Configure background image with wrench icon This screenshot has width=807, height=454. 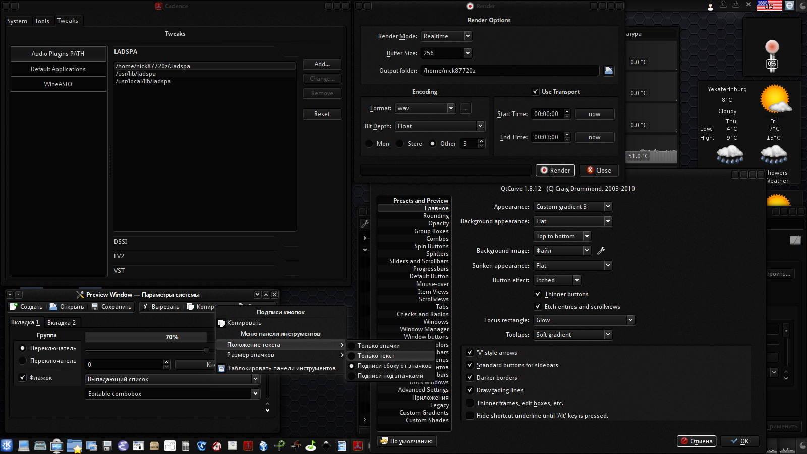pyautogui.click(x=601, y=250)
